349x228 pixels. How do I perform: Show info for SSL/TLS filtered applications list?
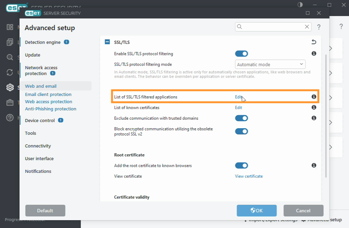coord(314,97)
